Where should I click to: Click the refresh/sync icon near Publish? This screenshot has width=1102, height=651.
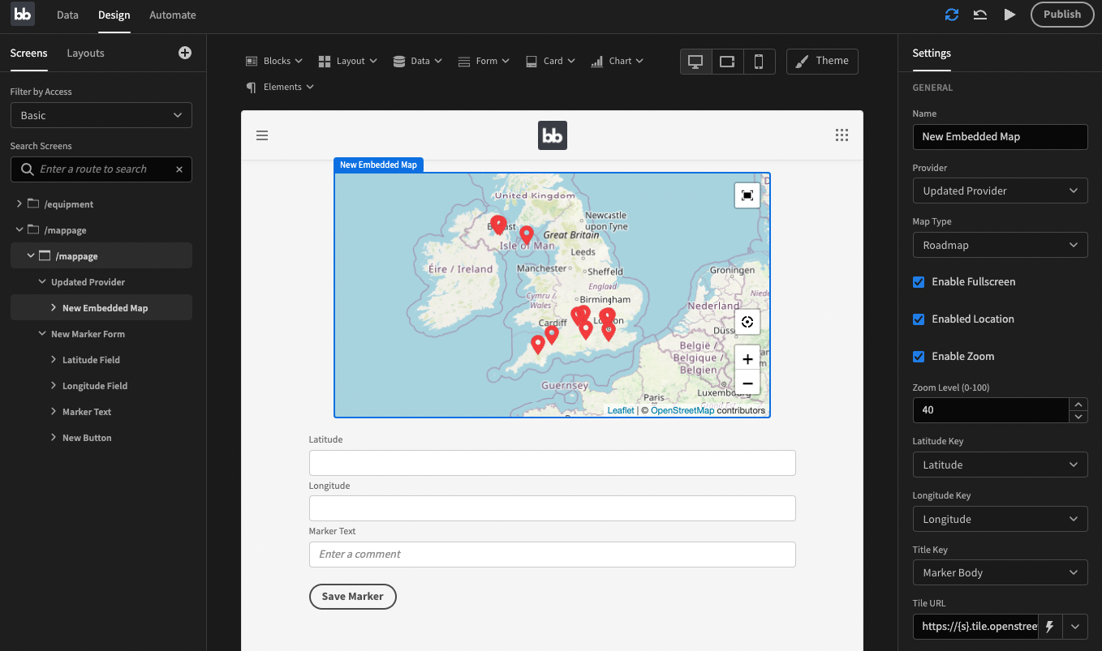pos(951,14)
